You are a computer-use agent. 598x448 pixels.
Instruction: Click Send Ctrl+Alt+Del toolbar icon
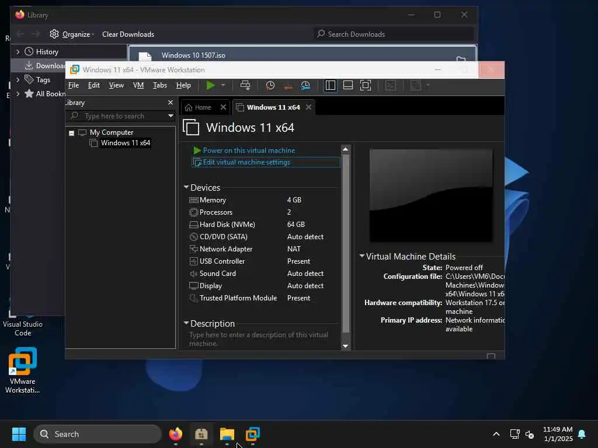point(245,85)
